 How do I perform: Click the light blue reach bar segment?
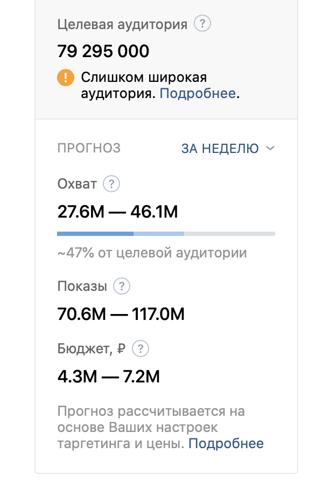(159, 234)
